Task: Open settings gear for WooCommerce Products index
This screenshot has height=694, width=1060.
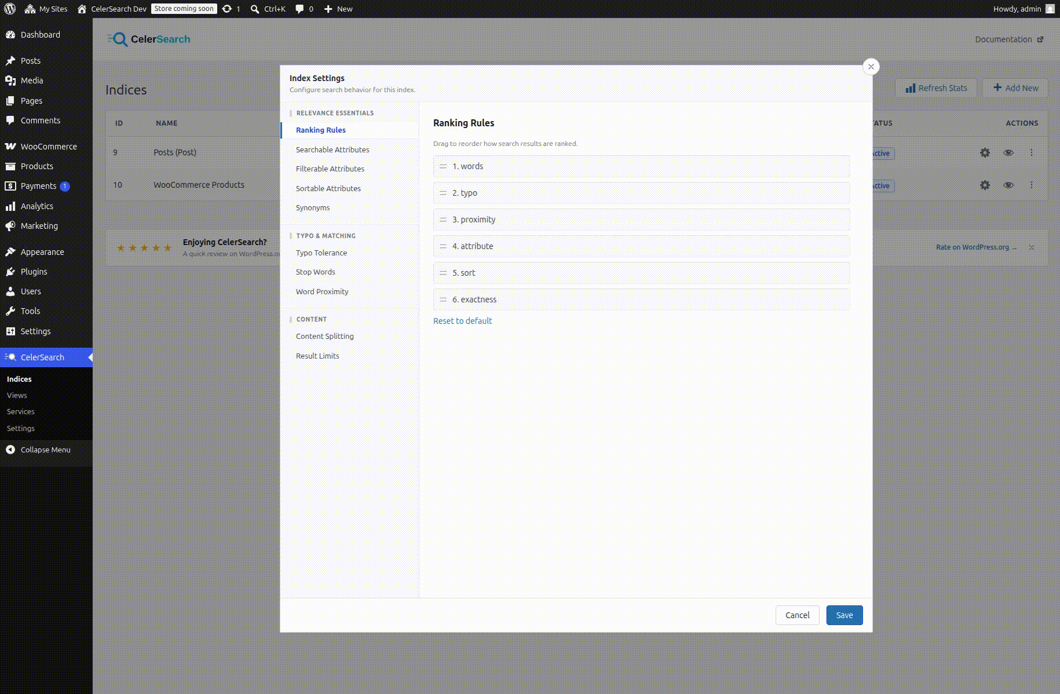Action: coord(985,185)
